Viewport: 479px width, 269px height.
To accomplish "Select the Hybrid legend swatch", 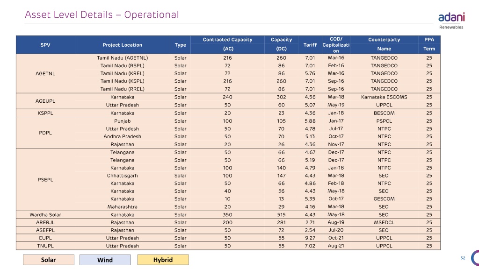I will coord(163,260).
